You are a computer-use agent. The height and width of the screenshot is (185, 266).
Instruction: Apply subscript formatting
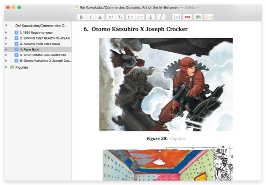coord(120,17)
